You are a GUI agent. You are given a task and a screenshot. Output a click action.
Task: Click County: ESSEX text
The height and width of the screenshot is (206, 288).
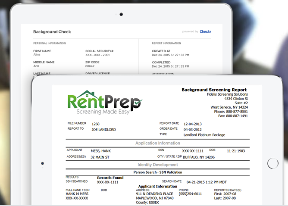(x=147, y=203)
